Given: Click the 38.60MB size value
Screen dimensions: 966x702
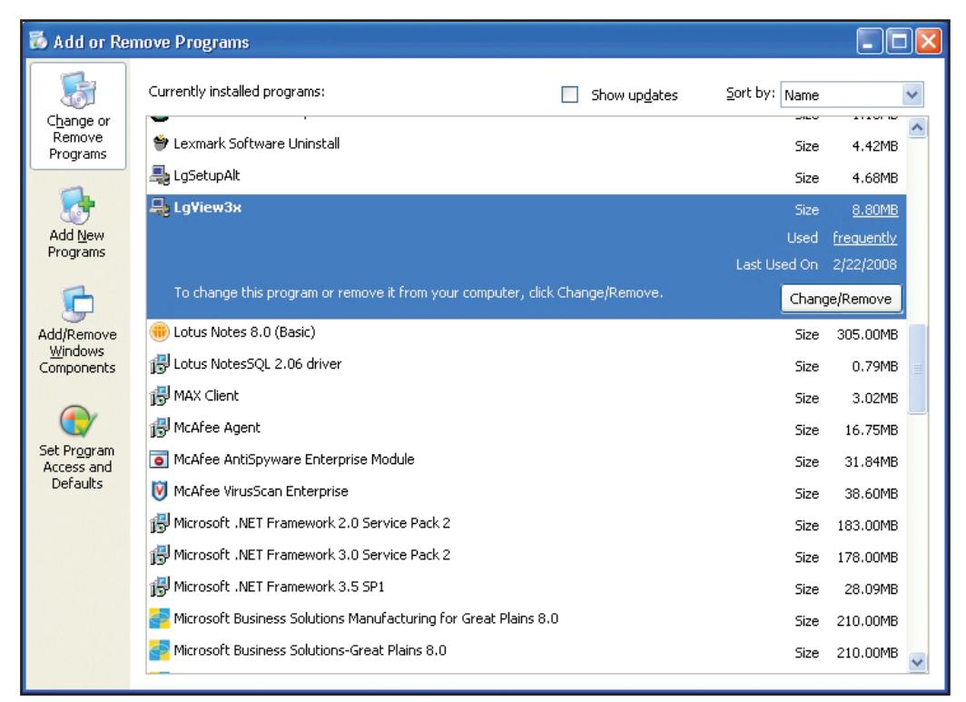Looking at the screenshot, I should (872, 494).
